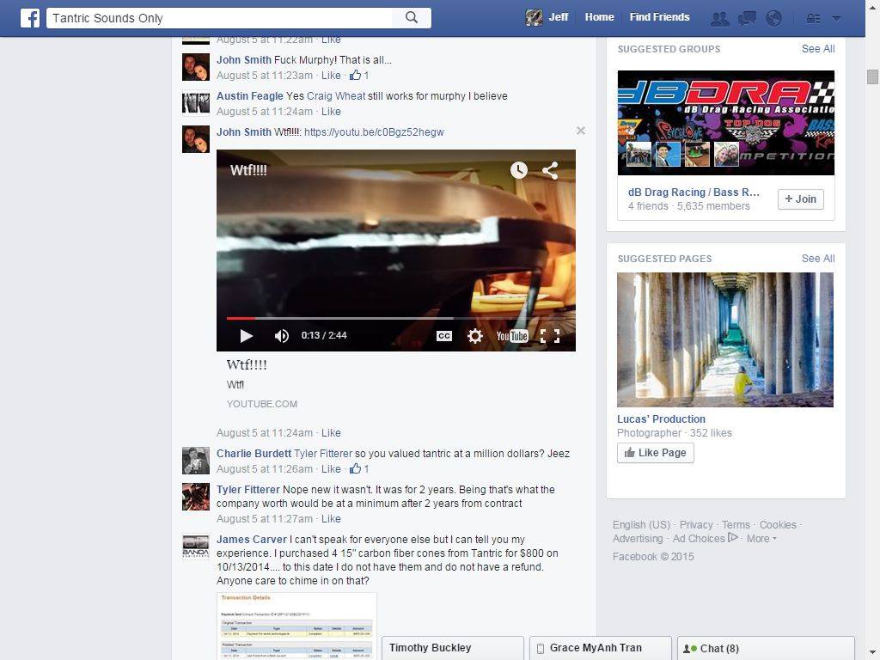Open the privacy shortcuts lock icon
Screen dimensions: 880x660
point(813,19)
